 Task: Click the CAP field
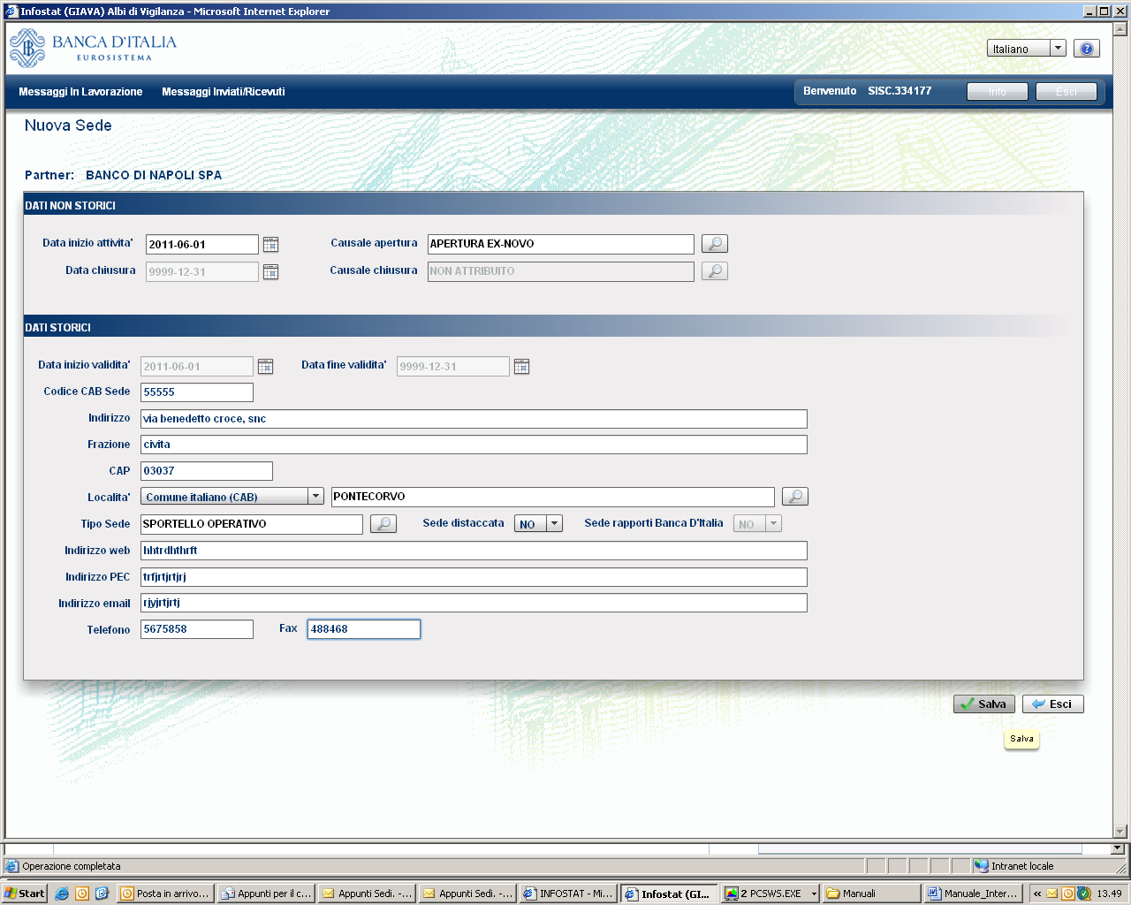[207, 471]
